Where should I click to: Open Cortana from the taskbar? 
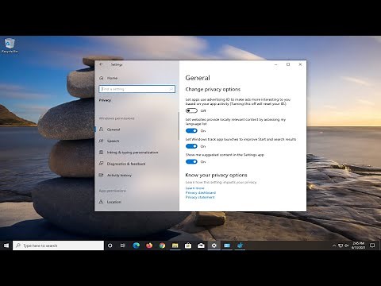110,245
